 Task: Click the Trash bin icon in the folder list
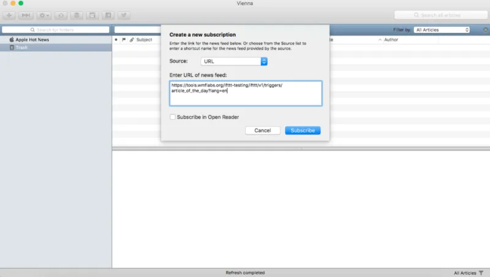(x=12, y=48)
